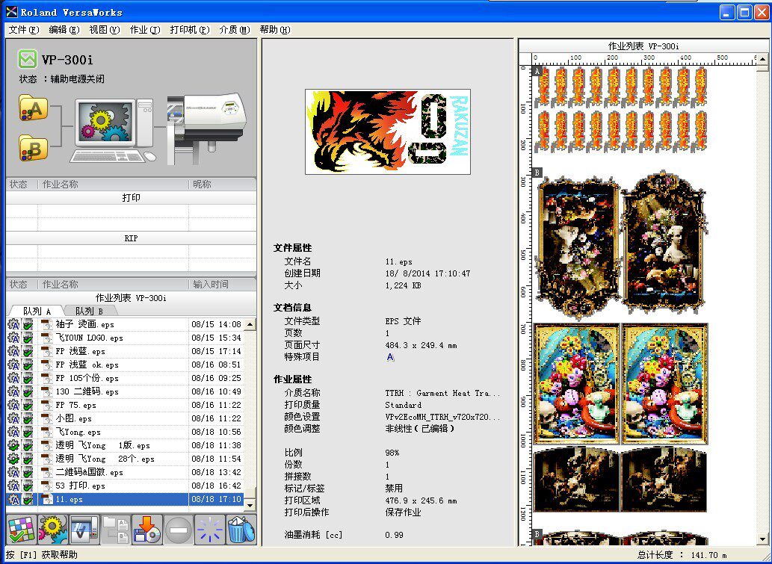
Task: Click the 状态 column header in the job list
Action: click(x=22, y=285)
